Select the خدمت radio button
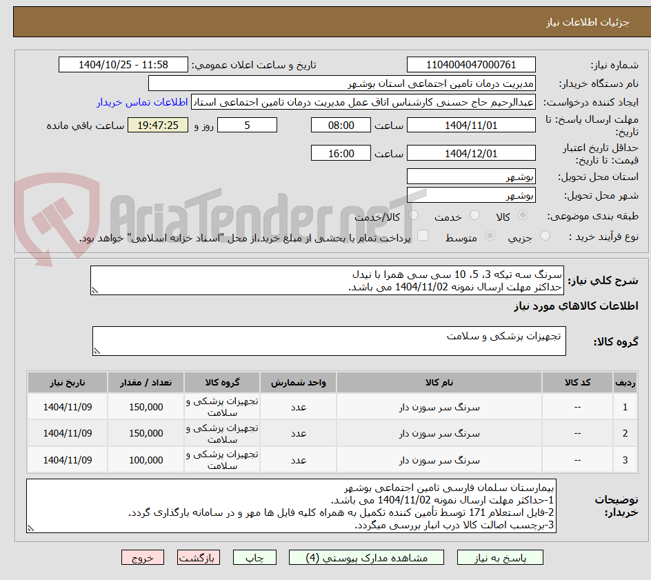Viewport: 651px width, 580px height. (474, 215)
